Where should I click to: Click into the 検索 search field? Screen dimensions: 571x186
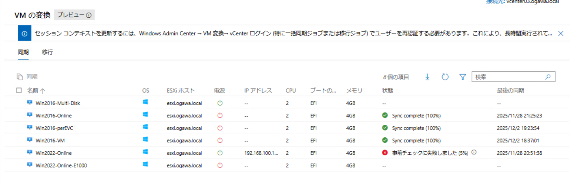507,77
